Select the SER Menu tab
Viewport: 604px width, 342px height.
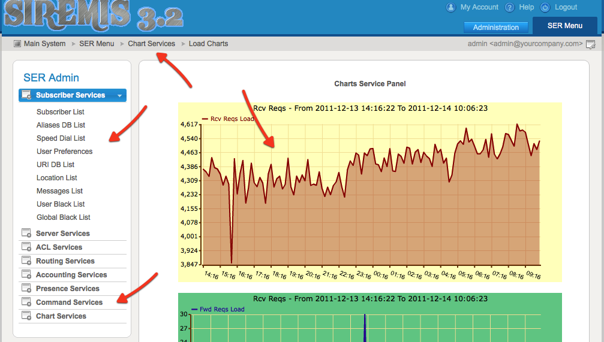564,26
